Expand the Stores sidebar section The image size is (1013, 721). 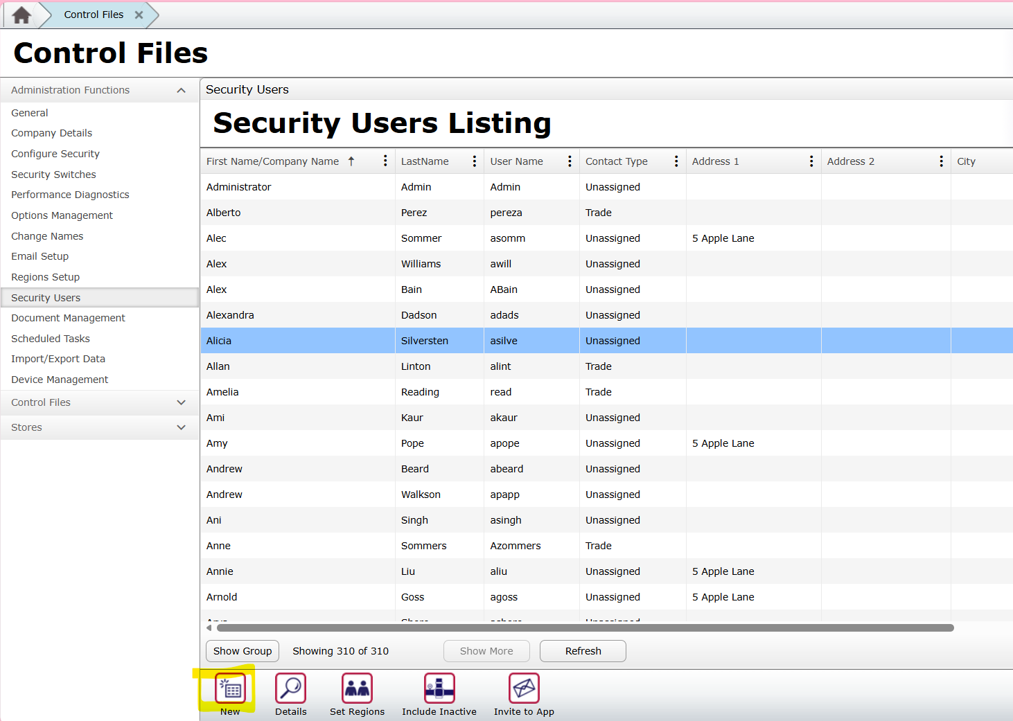pos(181,427)
